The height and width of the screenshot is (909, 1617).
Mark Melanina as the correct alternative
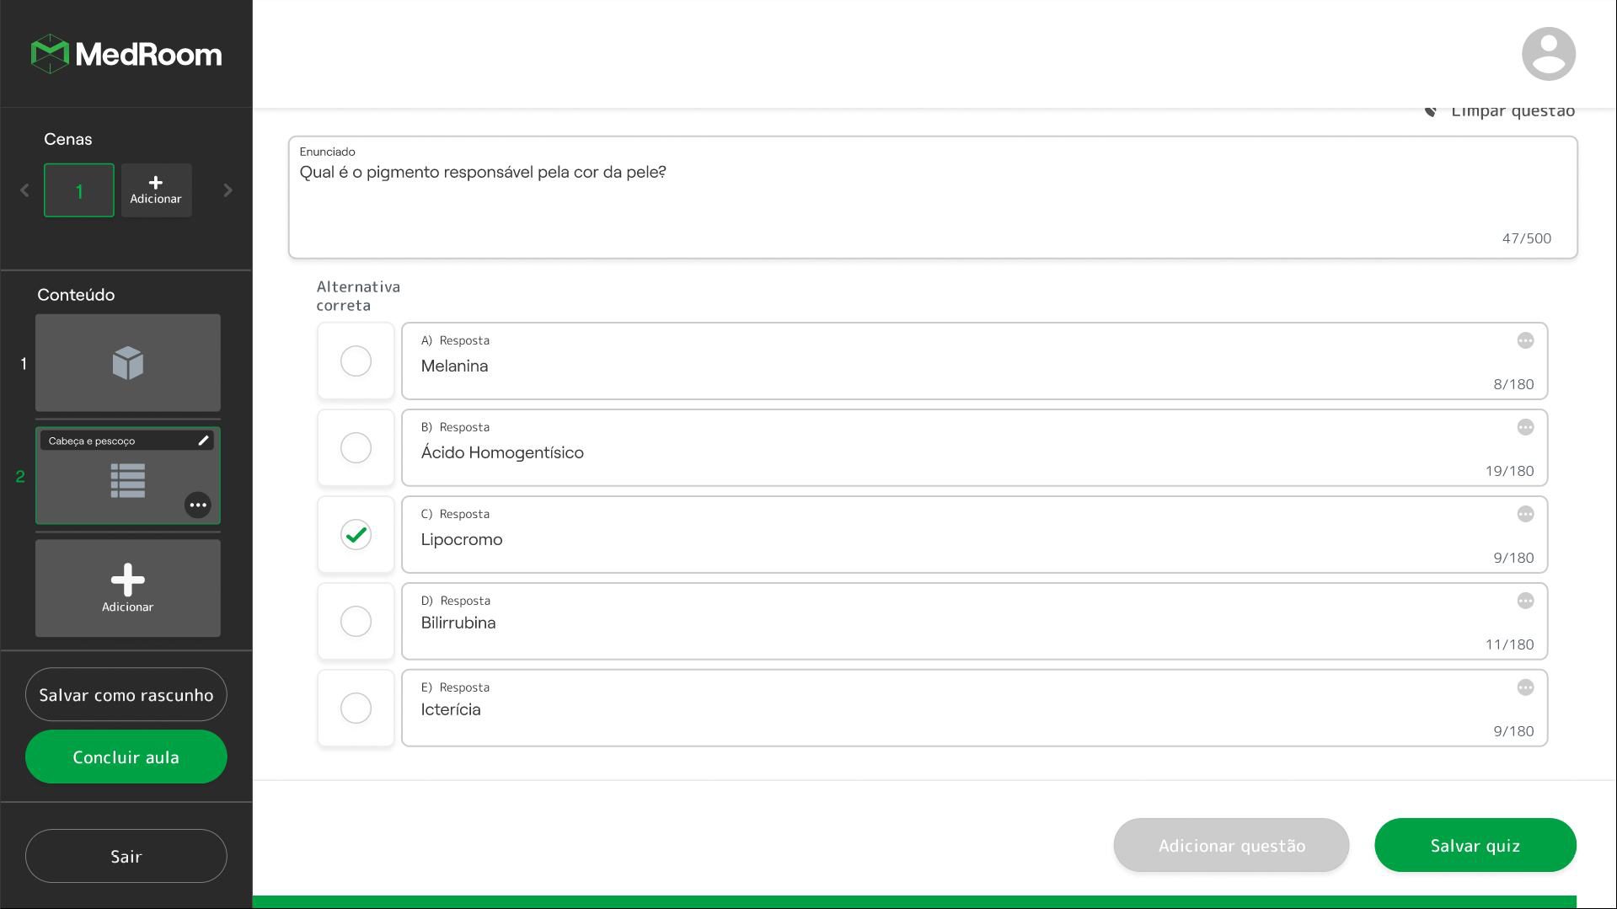click(356, 361)
